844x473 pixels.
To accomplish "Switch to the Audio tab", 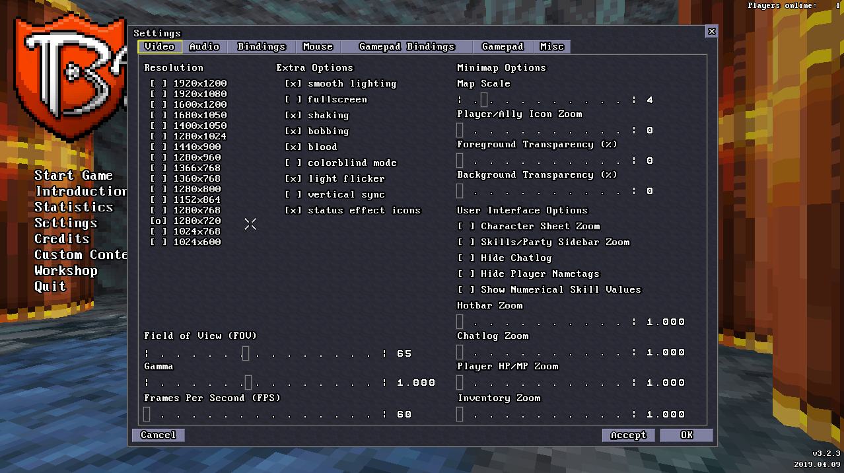I will (x=204, y=47).
